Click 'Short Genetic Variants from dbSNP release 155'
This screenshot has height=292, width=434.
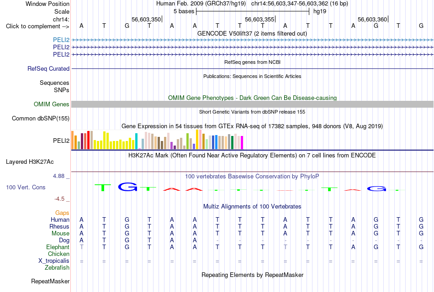[x=252, y=112]
